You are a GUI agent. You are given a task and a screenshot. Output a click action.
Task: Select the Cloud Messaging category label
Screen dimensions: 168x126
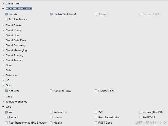16,50
